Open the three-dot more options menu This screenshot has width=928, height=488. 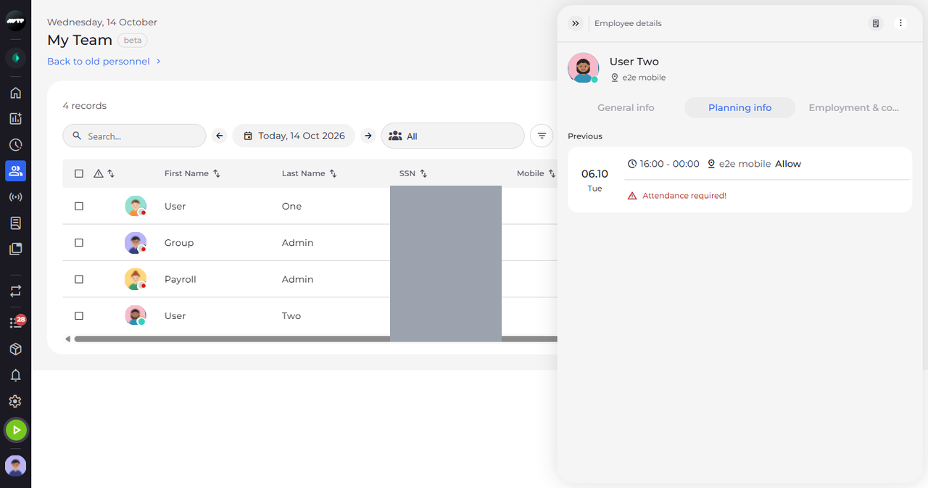point(901,23)
